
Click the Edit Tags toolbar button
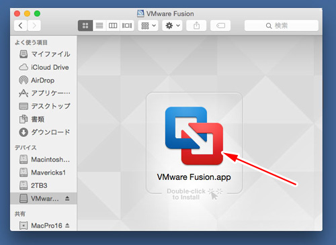tap(220, 26)
